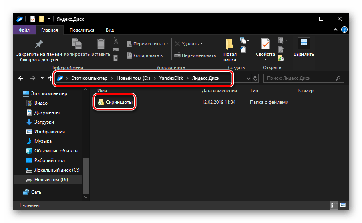Click the magnifier icon in search box
Viewport: 362px width, 223px height.
pyautogui.click(x=338, y=79)
